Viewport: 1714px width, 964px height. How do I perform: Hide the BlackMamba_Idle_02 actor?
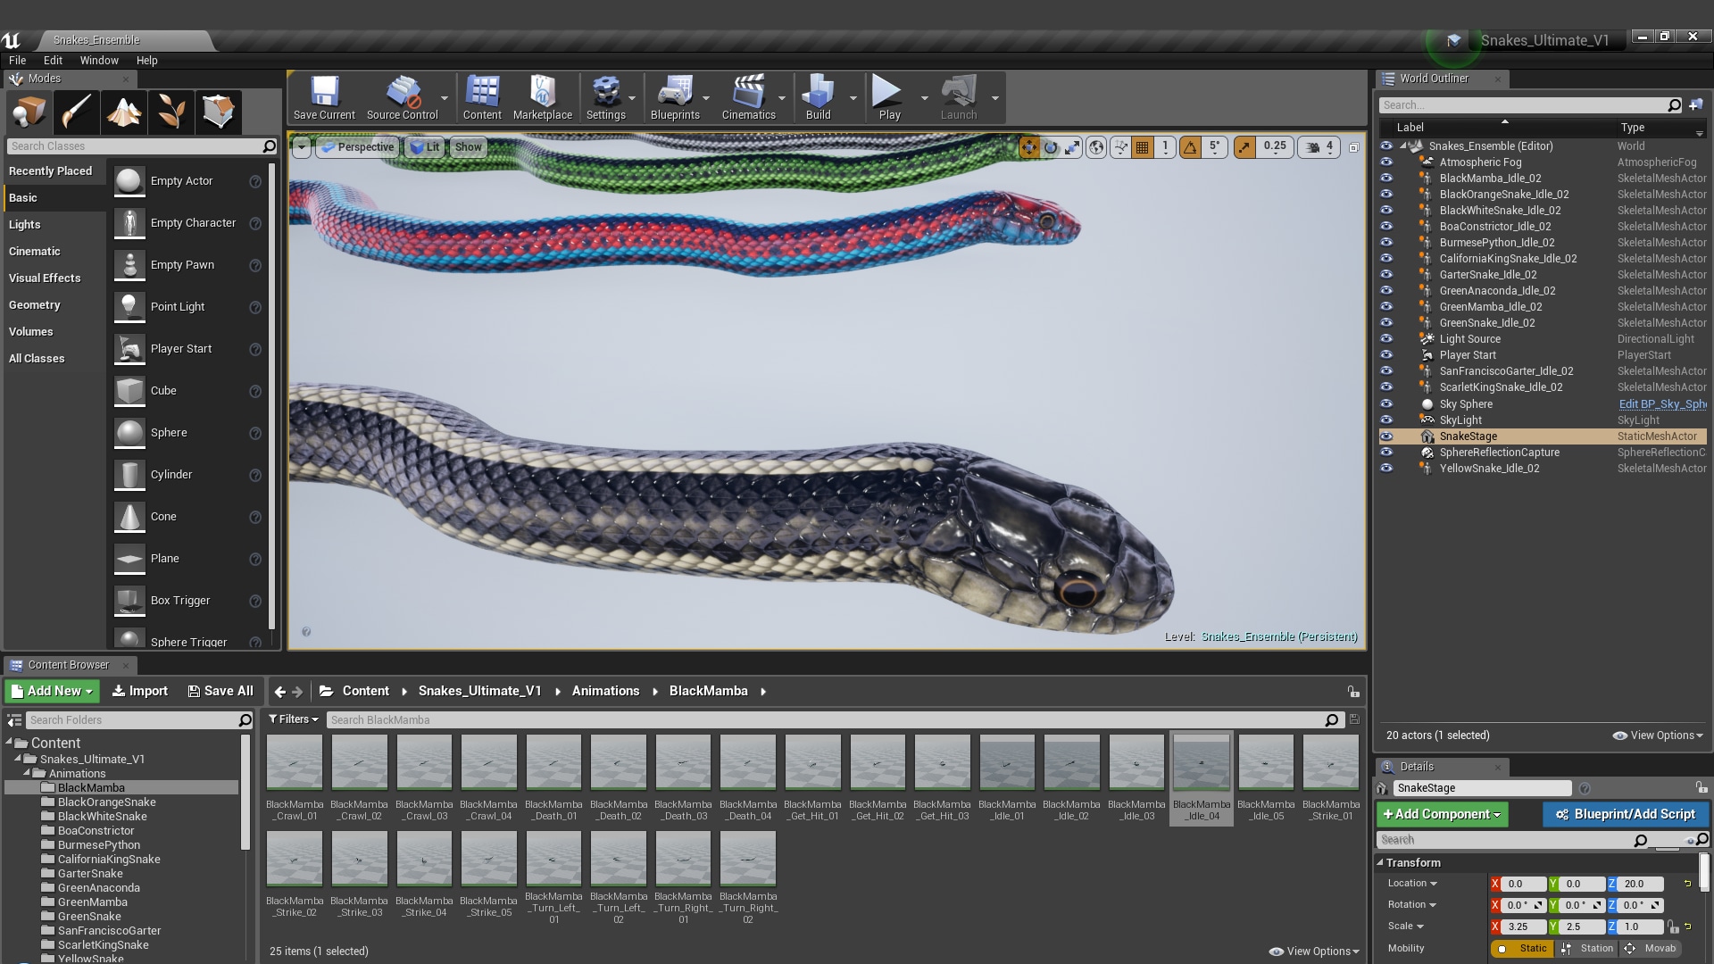click(x=1386, y=178)
